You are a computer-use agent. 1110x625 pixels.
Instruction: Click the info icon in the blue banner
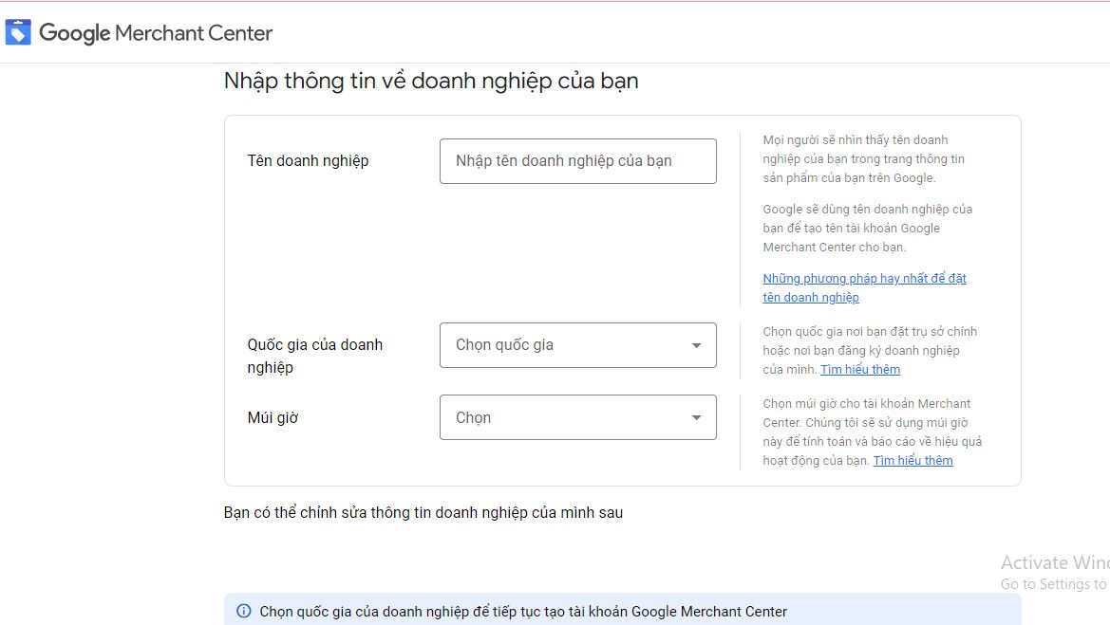tap(243, 612)
